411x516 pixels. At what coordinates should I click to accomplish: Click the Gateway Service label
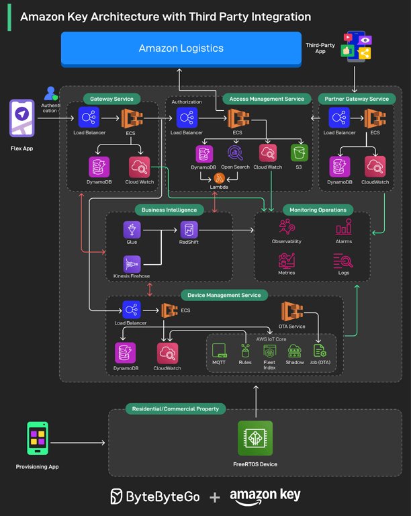tap(111, 99)
